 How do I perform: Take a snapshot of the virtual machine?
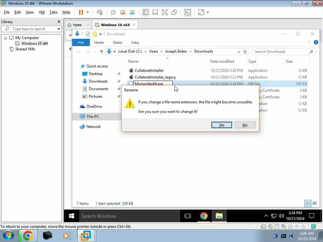click(113, 12)
